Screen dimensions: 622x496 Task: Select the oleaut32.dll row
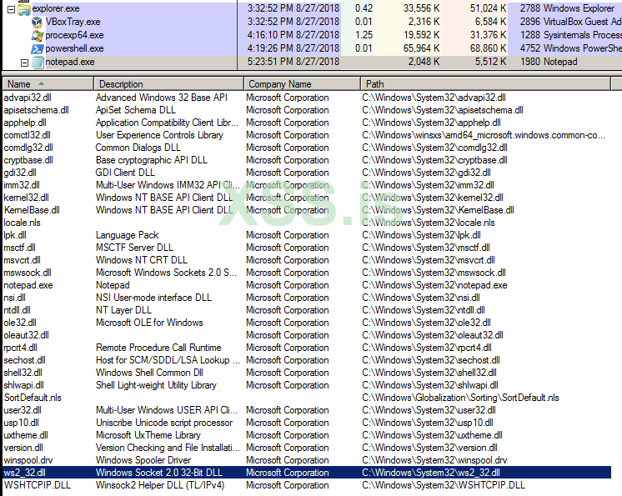(x=307, y=335)
